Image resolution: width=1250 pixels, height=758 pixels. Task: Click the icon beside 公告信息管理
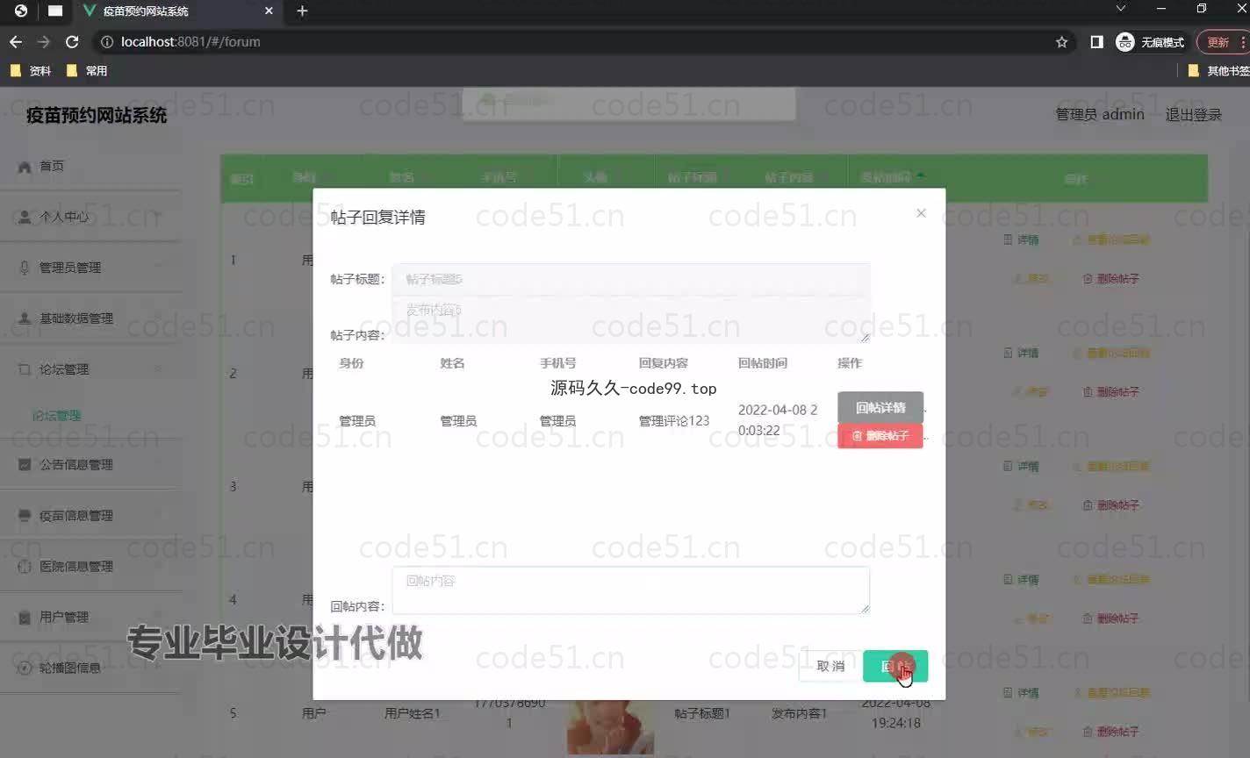click(25, 465)
